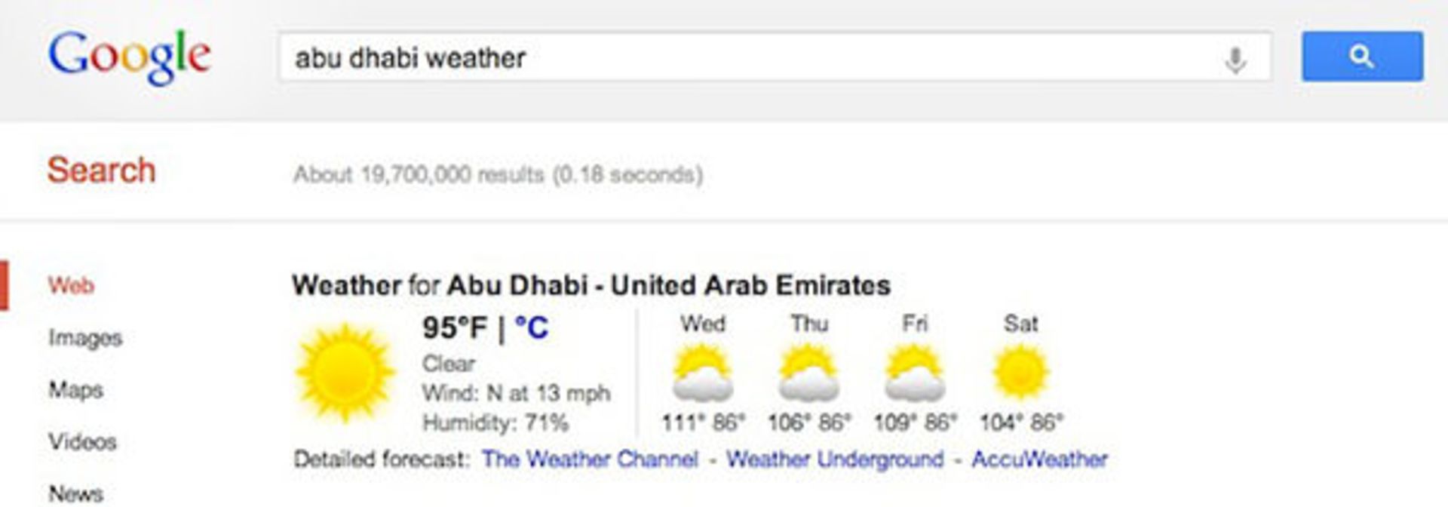Select Saturday's sunny forecast icon

click(1020, 372)
